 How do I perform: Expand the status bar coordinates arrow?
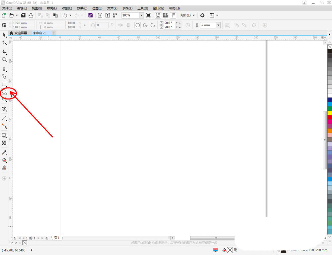(x=32, y=250)
